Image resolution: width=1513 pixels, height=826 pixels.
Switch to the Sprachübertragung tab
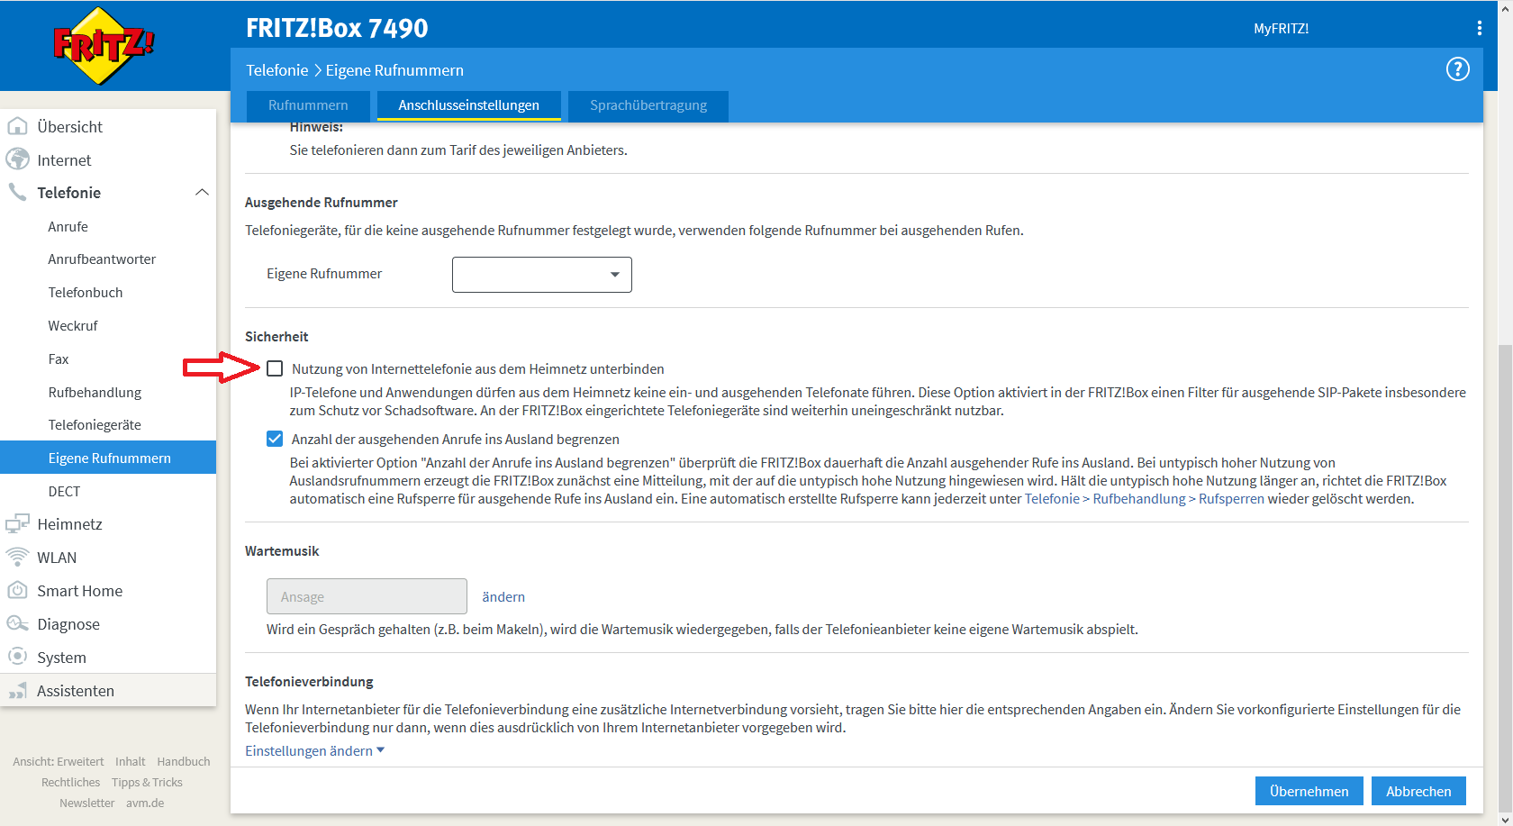pos(648,105)
